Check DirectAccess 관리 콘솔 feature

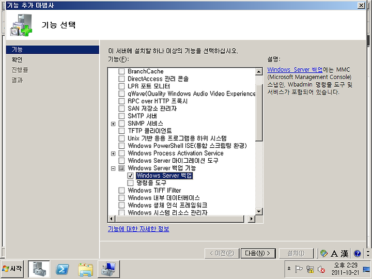[121, 79]
